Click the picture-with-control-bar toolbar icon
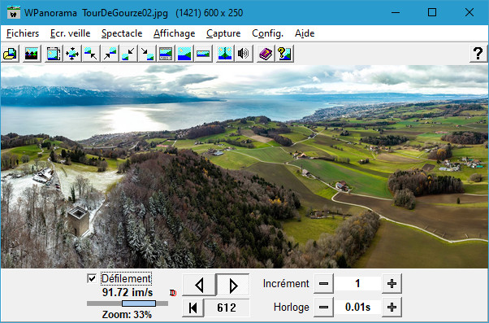 pos(166,54)
